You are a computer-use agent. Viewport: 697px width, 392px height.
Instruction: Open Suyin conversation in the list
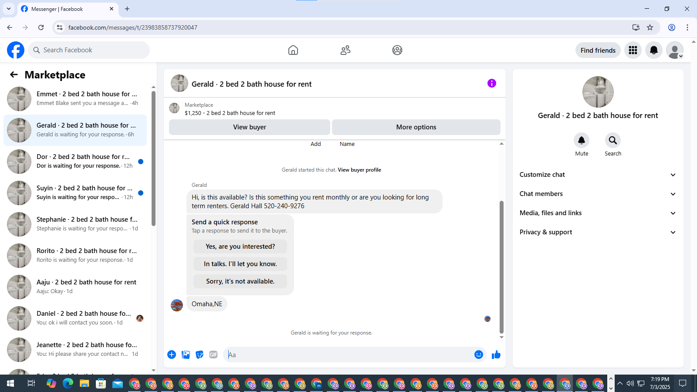pos(75,193)
